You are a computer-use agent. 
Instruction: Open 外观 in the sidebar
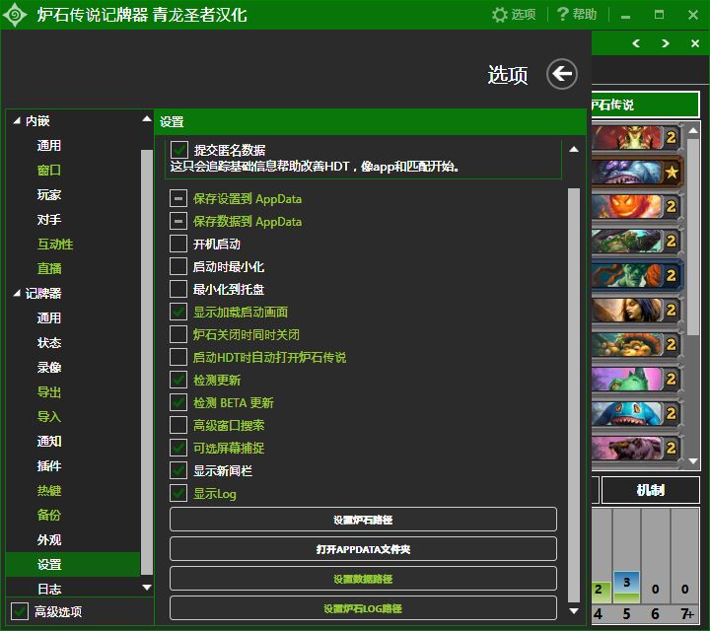49,540
